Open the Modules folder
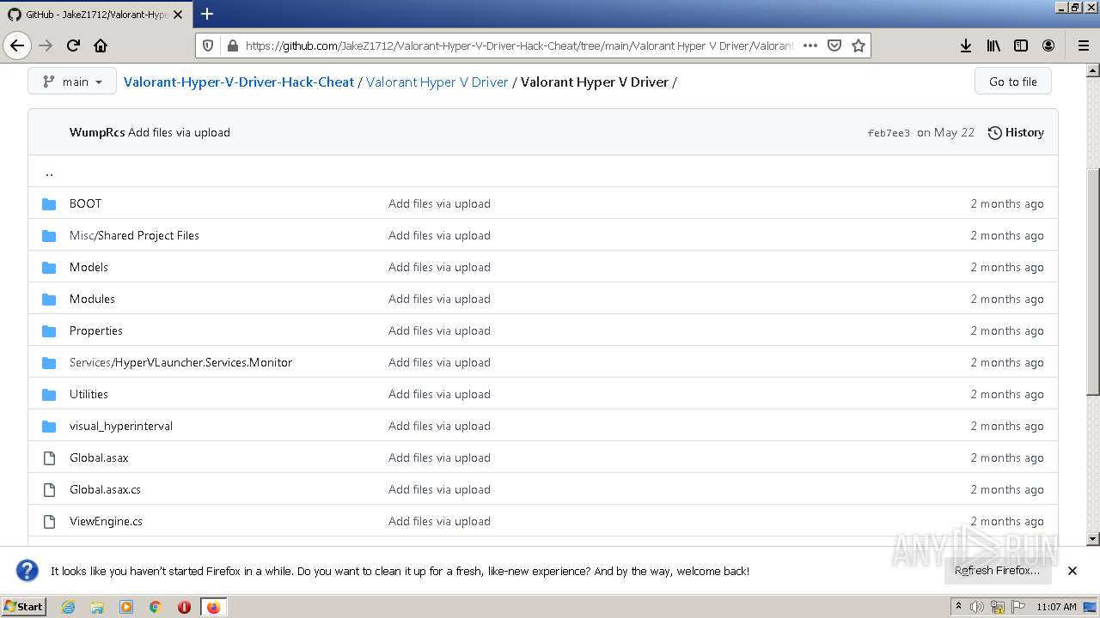1100x618 pixels. tap(92, 299)
